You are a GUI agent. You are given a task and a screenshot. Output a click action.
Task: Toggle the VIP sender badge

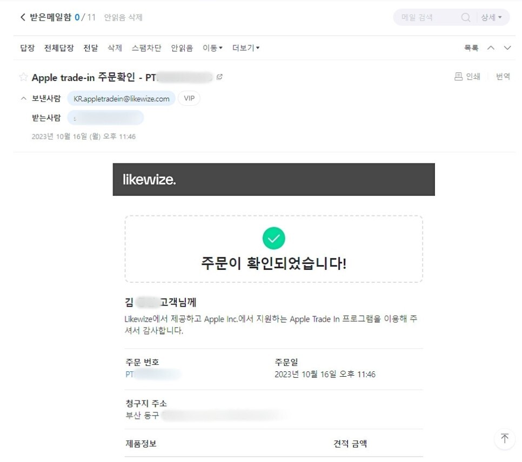click(189, 98)
